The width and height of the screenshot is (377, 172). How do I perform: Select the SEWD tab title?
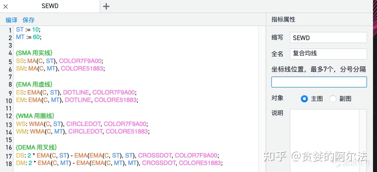[x=50, y=6]
